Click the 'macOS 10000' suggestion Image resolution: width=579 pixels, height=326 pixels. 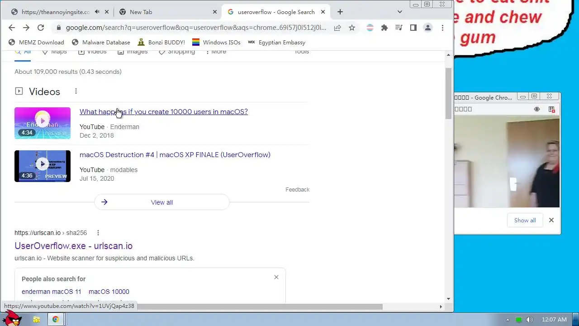(109, 292)
